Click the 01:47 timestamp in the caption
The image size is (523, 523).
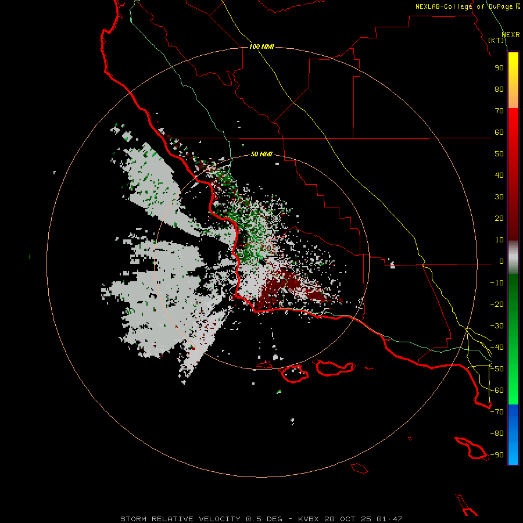(389, 519)
